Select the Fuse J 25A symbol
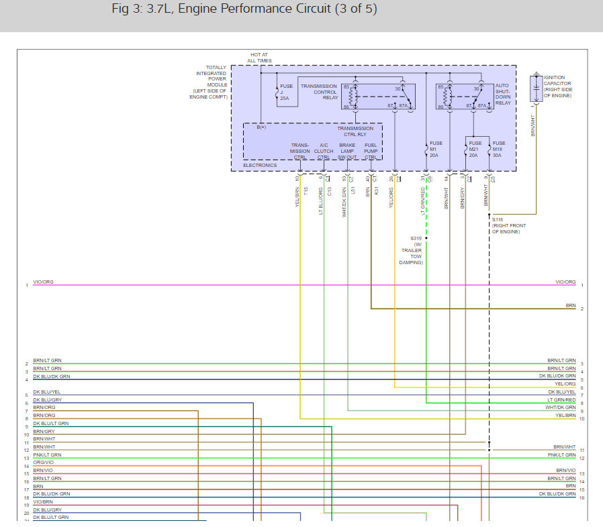Image resolution: width=603 pixels, height=527 pixels. pyautogui.click(x=277, y=93)
